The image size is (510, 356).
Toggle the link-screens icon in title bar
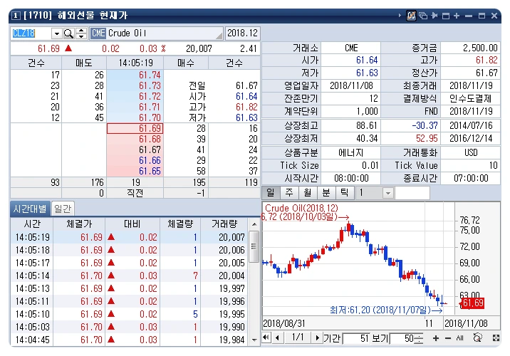click(411, 15)
